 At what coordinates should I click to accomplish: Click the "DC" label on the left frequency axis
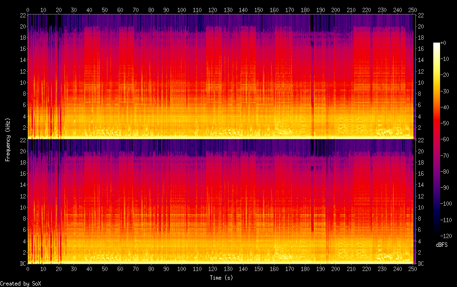click(23, 264)
